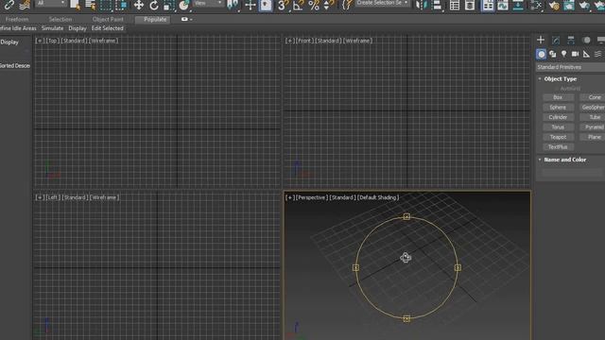
Task: Open the selection filter 'All' dropdown
Action: coord(51,4)
